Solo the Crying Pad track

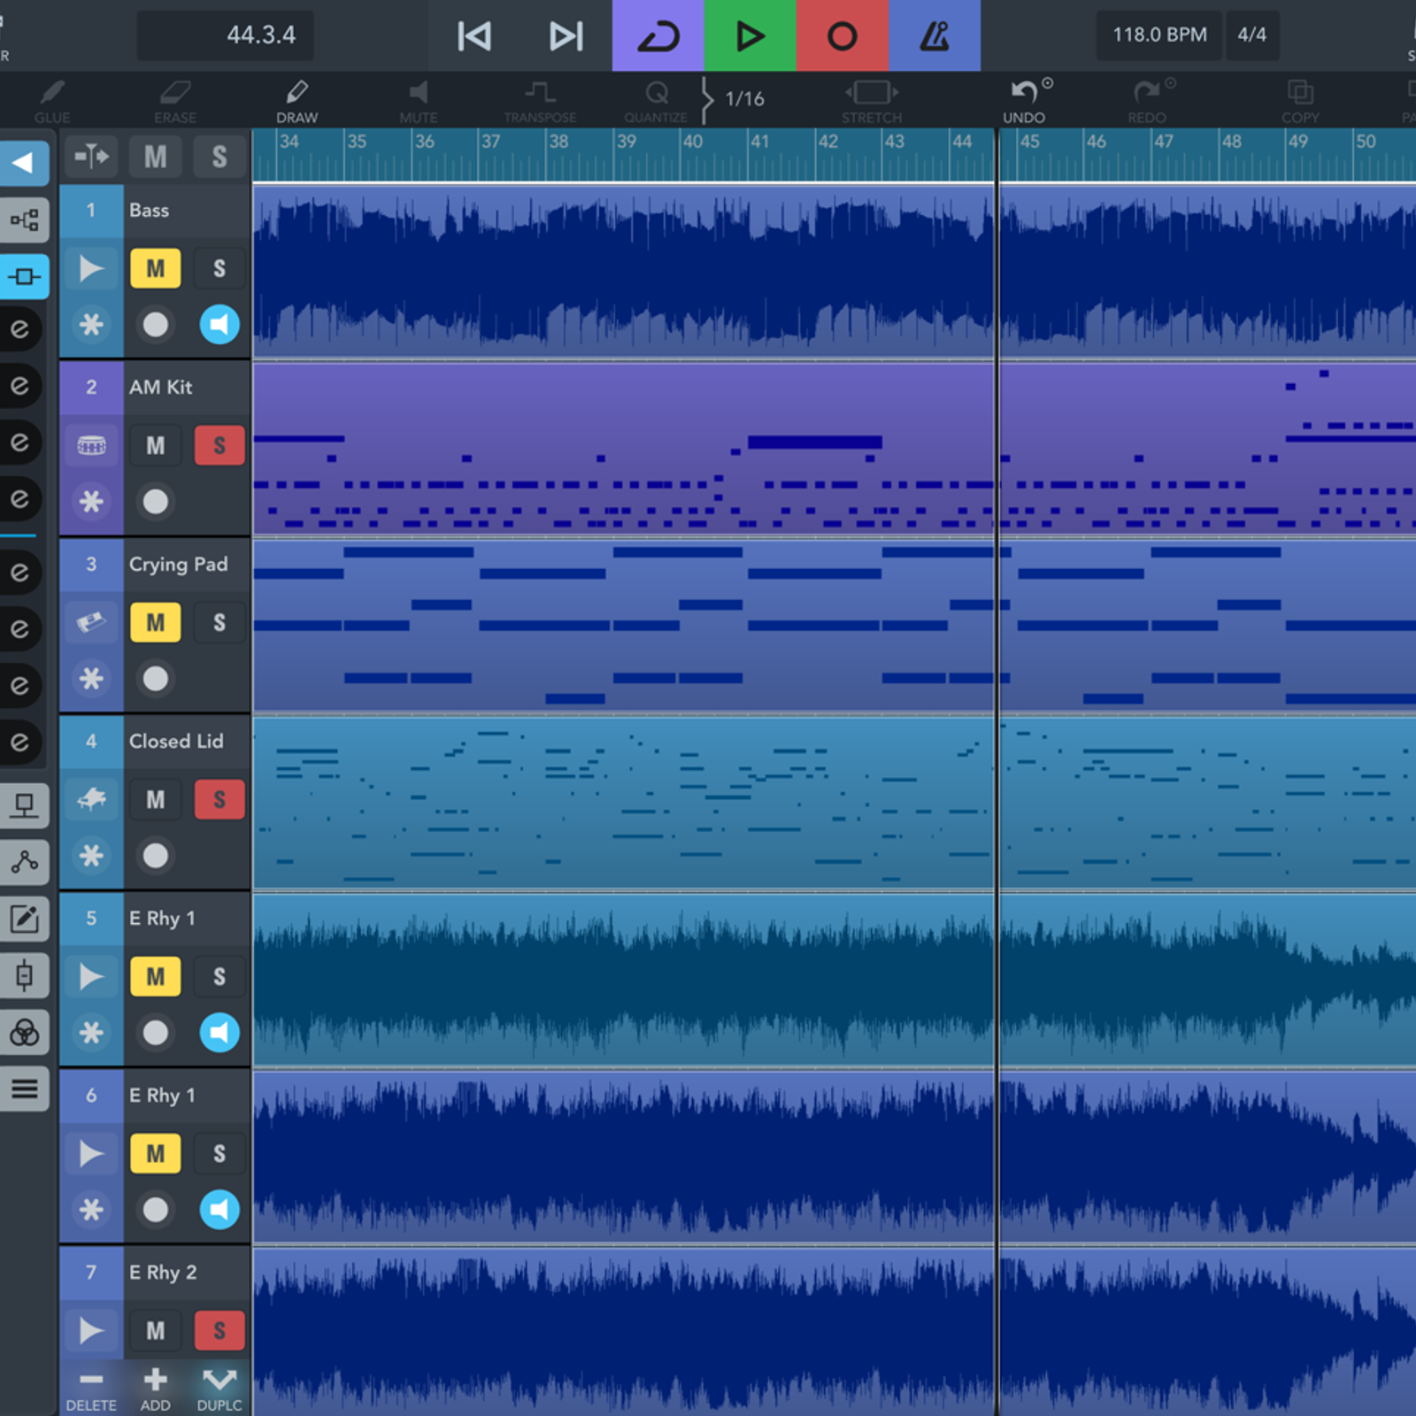point(219,623)
